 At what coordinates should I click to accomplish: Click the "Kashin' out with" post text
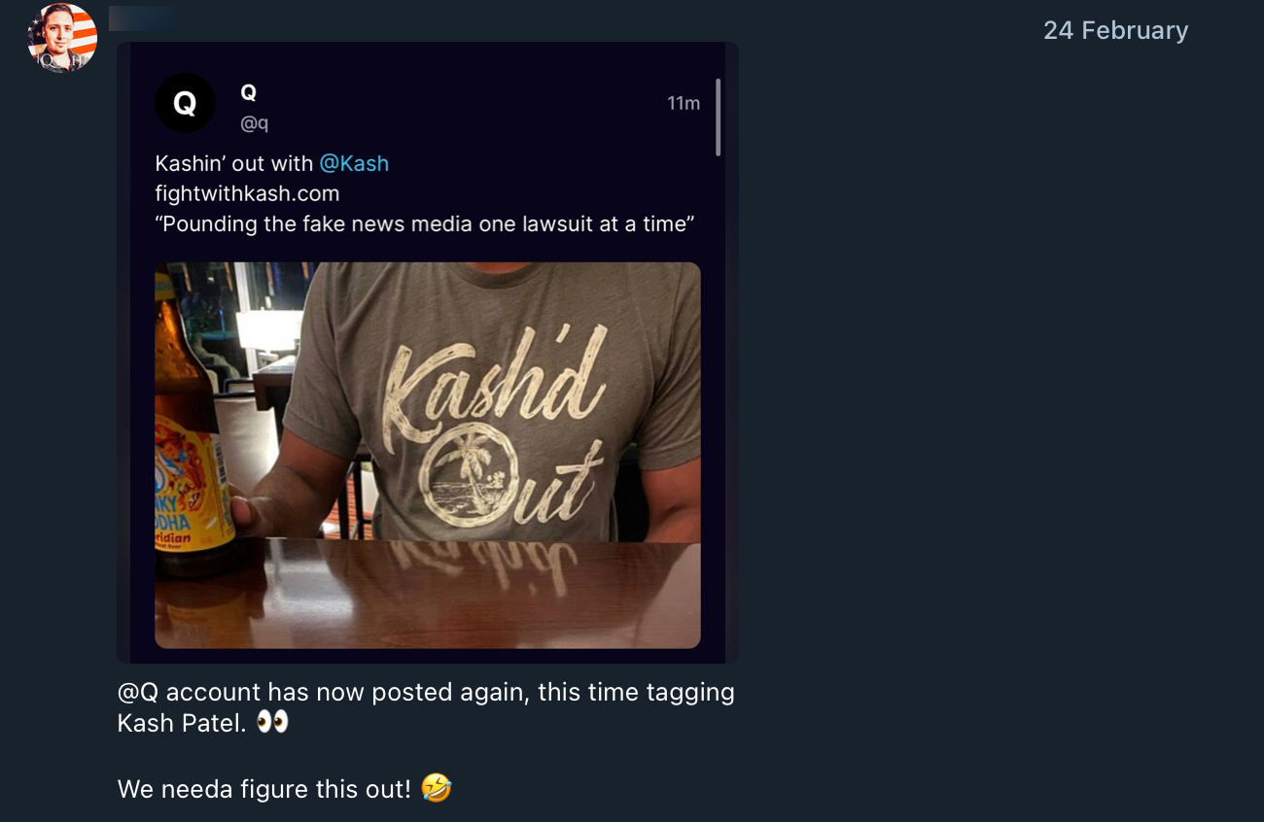(x=233, y=163)
